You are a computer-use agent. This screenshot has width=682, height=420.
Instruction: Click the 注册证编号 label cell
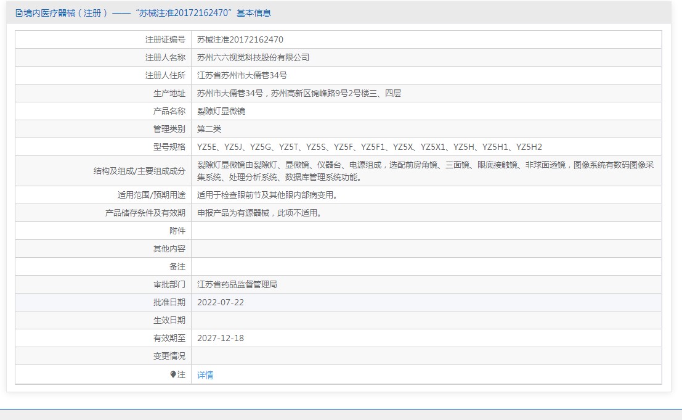165,39
